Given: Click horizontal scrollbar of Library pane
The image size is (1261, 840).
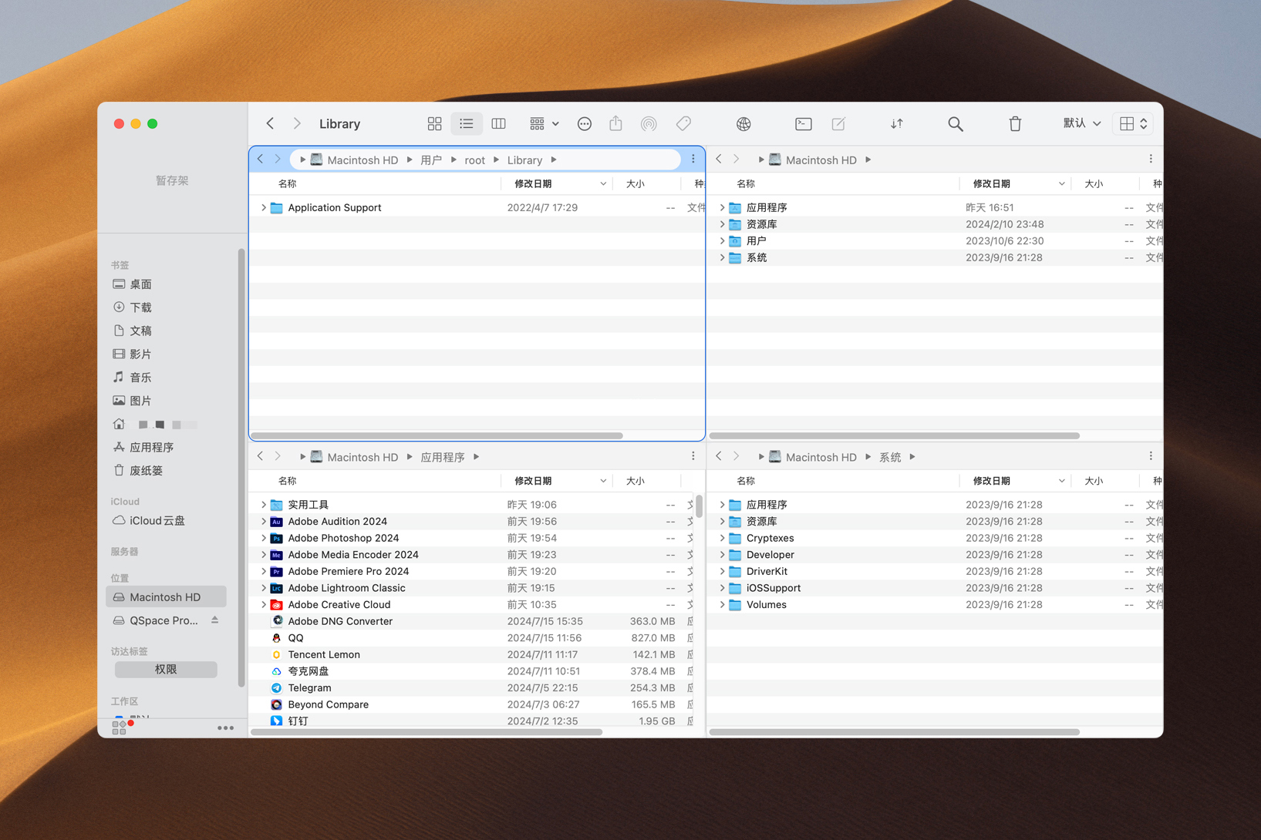Looking at the screenshot, I should [x=437, y=436].
